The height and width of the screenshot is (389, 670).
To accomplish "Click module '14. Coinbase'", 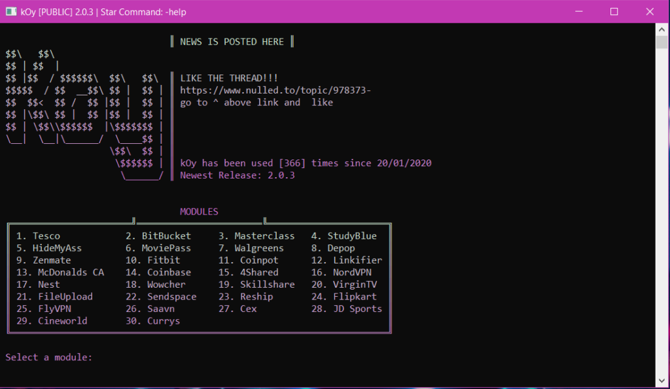I will (158, 273).
